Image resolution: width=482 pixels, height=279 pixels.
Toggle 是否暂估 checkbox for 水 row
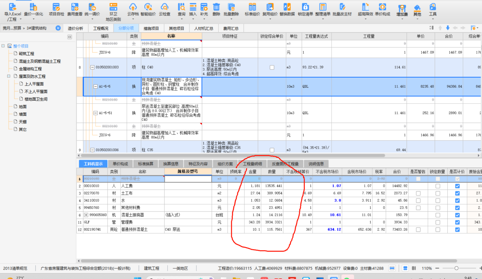418,200
